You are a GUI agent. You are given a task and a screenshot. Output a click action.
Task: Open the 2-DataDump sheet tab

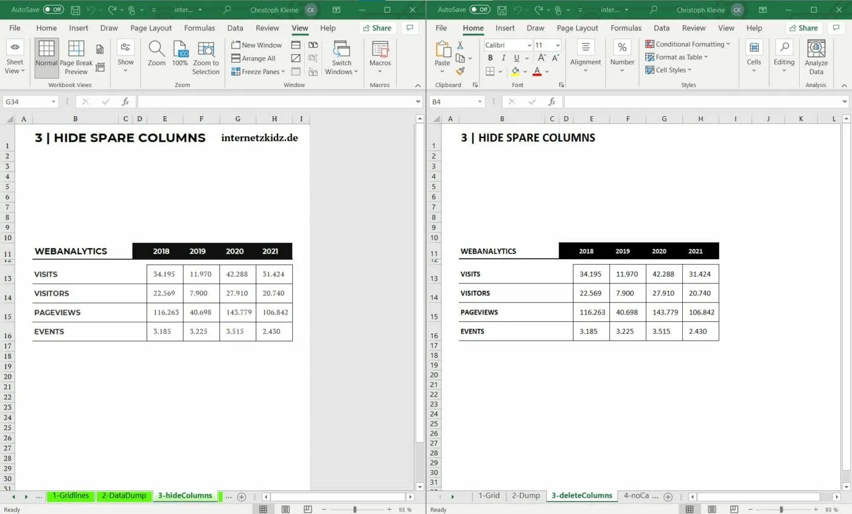coord(124,496)
